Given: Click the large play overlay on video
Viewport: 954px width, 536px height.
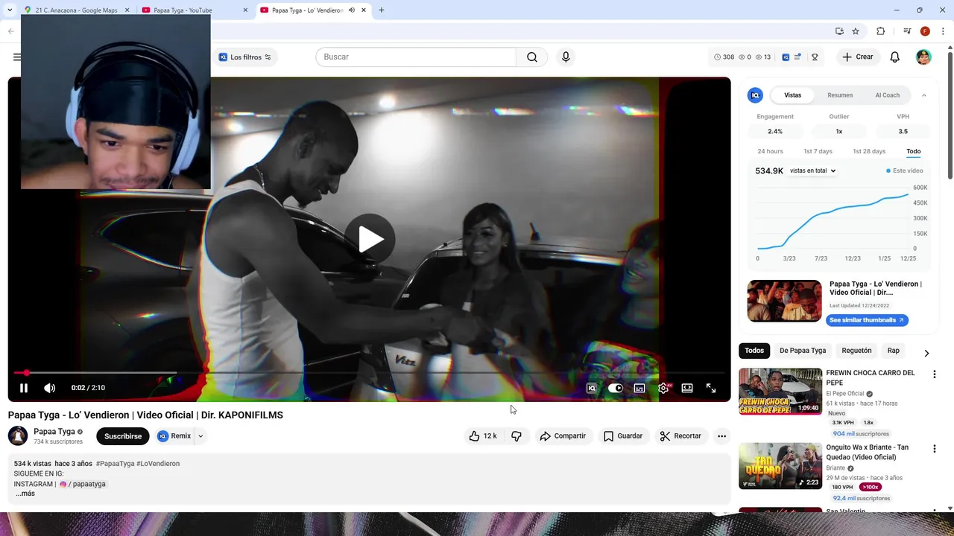Looking at the screenshot, I should point(370,239).
